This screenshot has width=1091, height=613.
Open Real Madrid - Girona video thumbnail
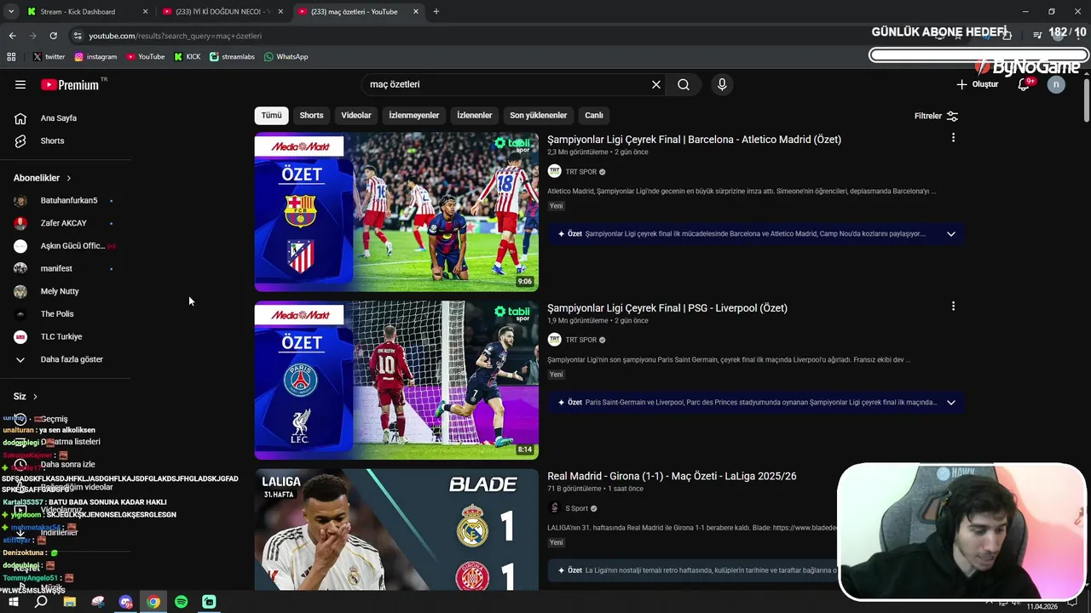coord(396,530)
